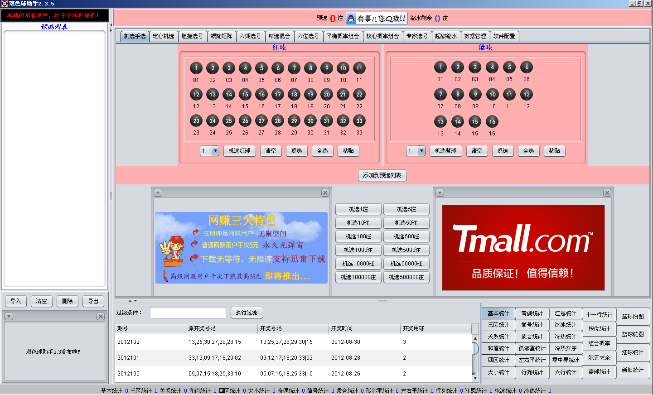653x395 pixels.
Task: Pick red ball 22 in 红球 panel
Action: pyautogui.click(x=359, y=94)
